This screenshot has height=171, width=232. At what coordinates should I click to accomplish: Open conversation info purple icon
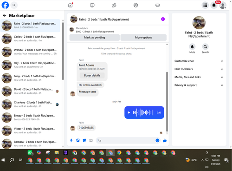(x=163, y=19)
